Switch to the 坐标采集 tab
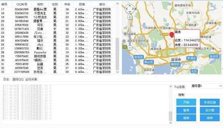The height and width of the screenshot is (130, 223). point(31,79)
